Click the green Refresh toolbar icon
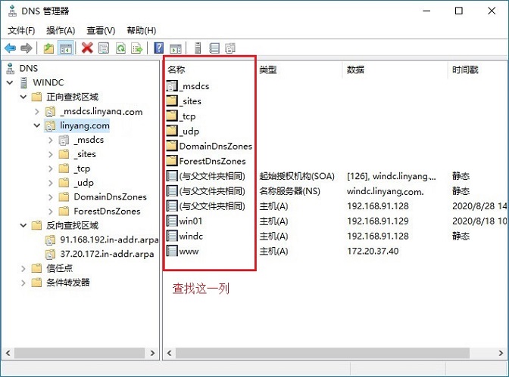This screenshot has height=377, width=509. coord(120,48)
